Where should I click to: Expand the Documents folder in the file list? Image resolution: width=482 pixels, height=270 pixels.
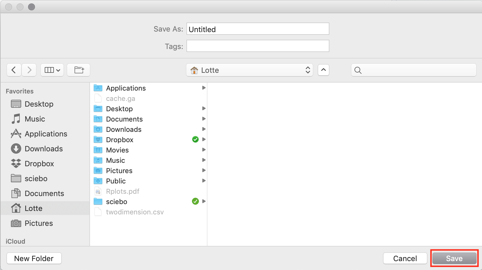tap(204, 119)
